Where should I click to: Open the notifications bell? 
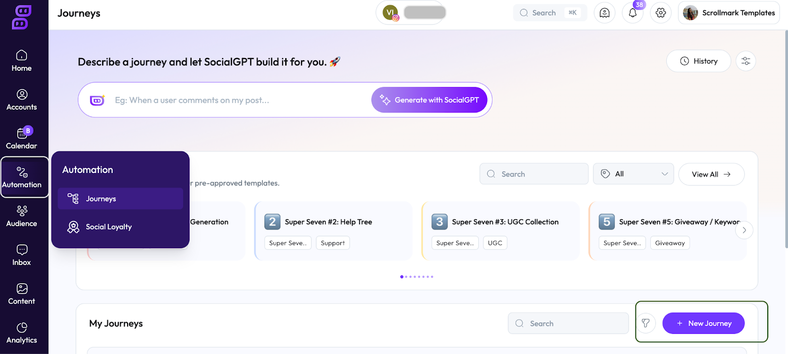(633, 13)
